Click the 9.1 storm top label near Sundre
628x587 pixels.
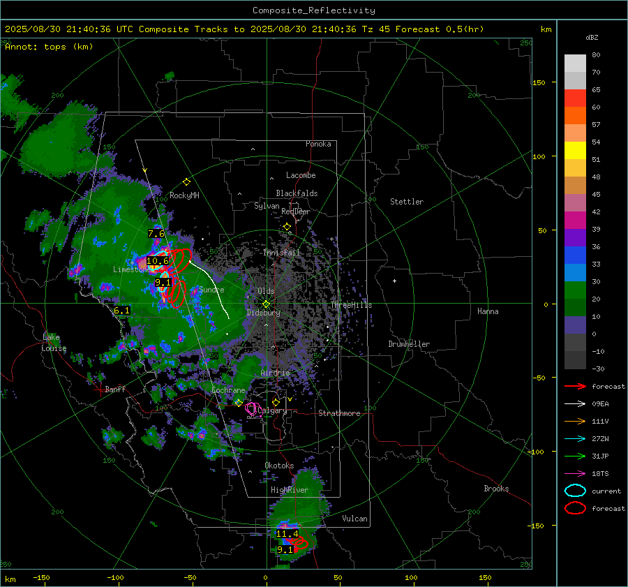[163, 283]
